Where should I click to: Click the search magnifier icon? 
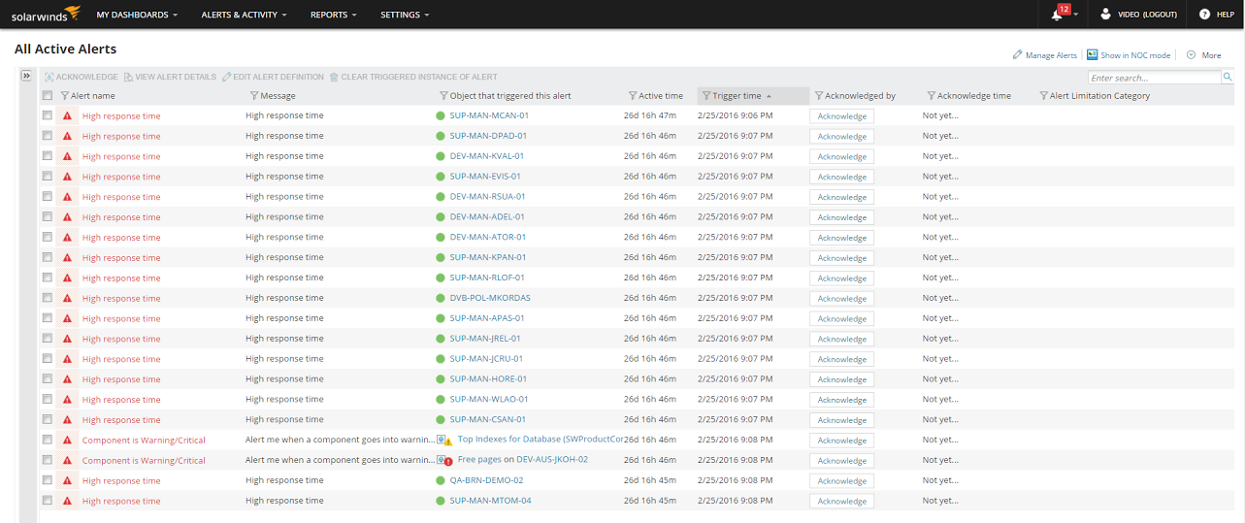(1228, 78)
